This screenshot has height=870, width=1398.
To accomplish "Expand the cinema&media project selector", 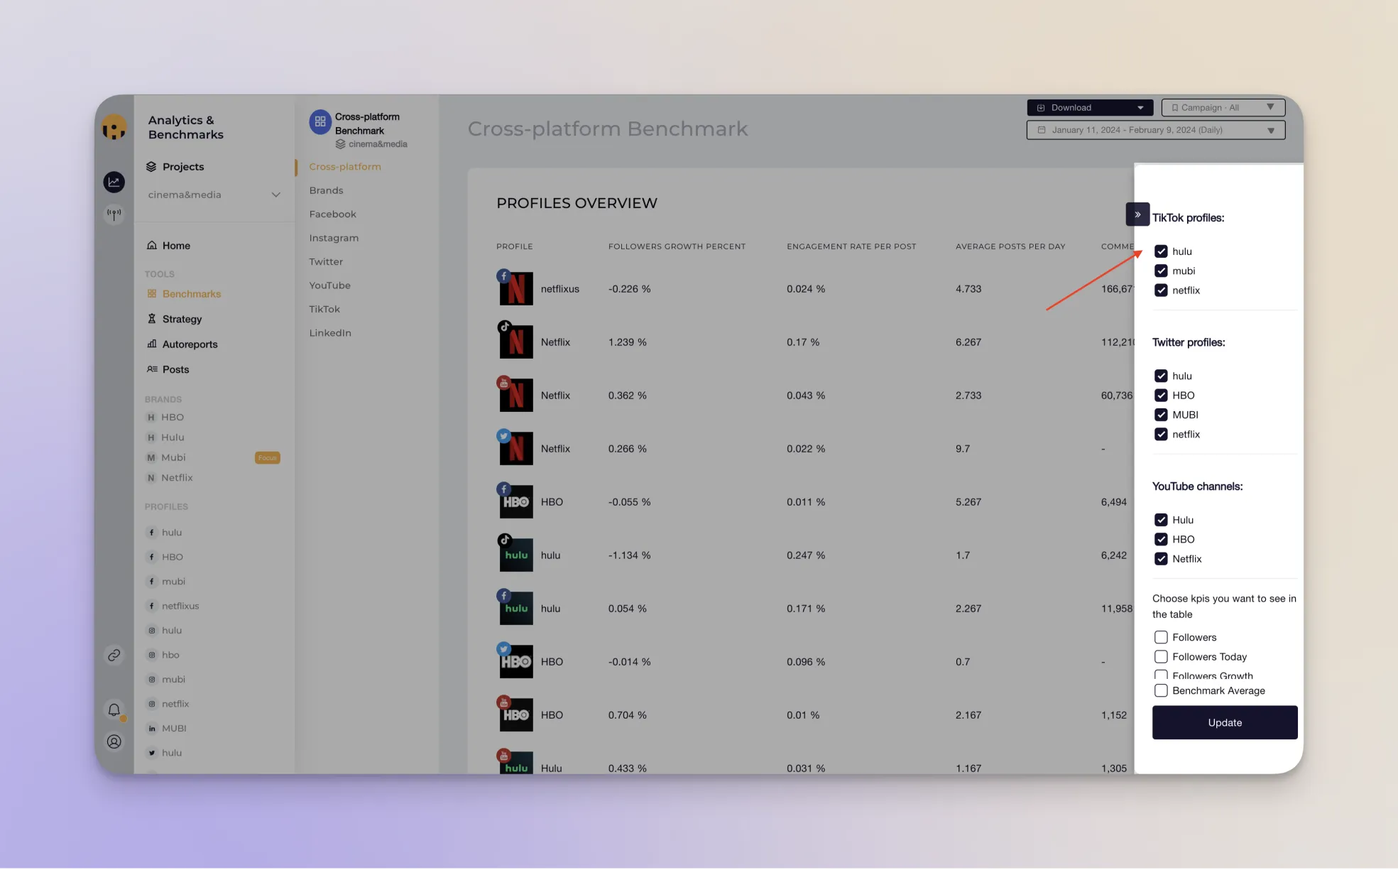I will click(214, 195).
